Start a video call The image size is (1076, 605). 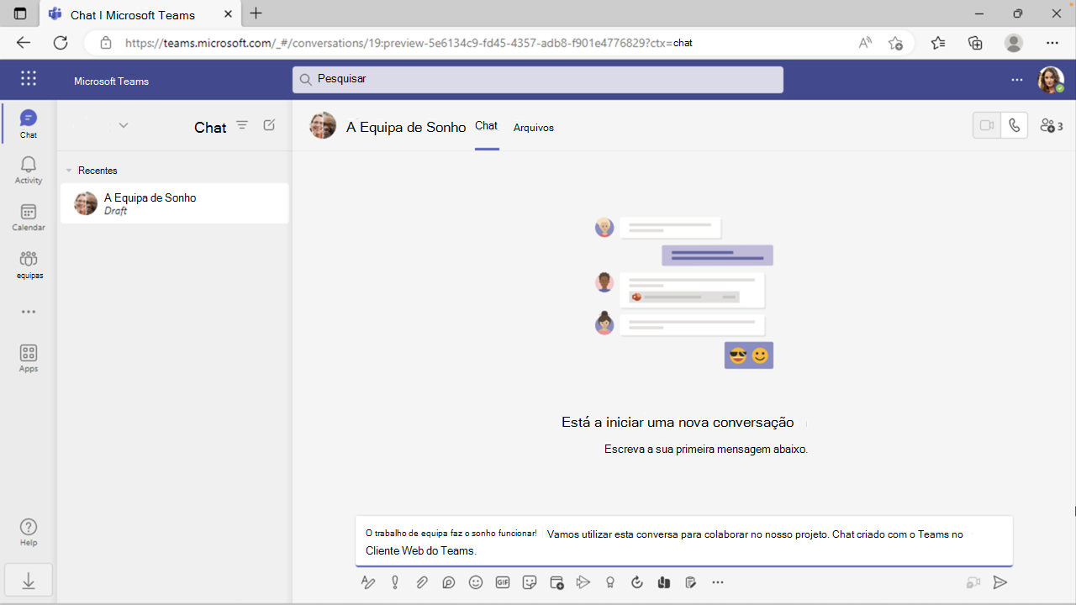(x=987, y=126)
